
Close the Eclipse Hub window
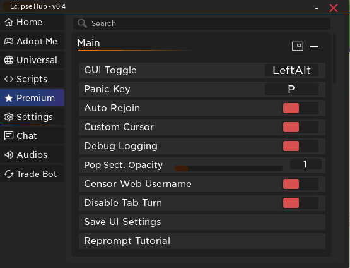[x=334, y=8]
